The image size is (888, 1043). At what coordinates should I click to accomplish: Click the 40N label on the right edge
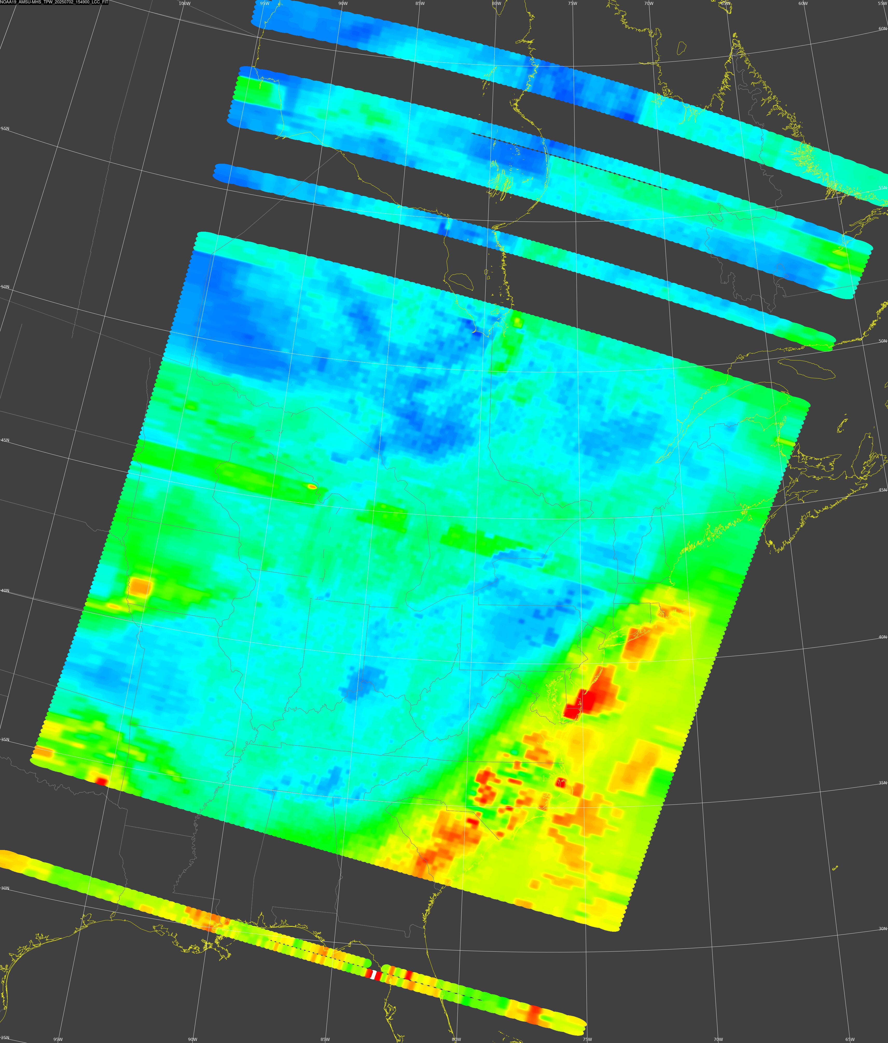(x=883, y=637)
